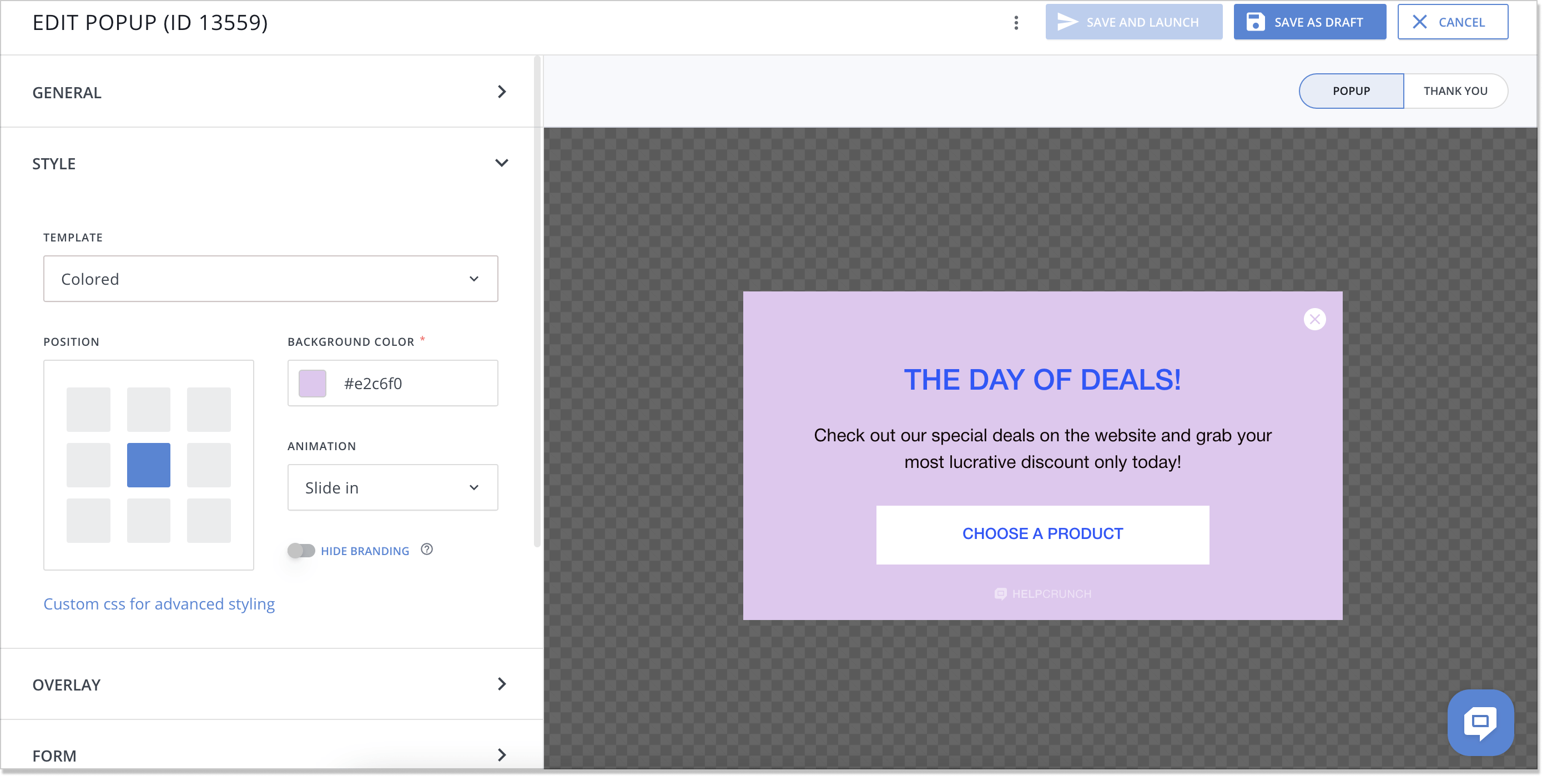Image resolution: width=1542 pixels, height=776 pixels.
Task: Open the Animation dropdown showing Slide in
Action: (x=392, y=487)
